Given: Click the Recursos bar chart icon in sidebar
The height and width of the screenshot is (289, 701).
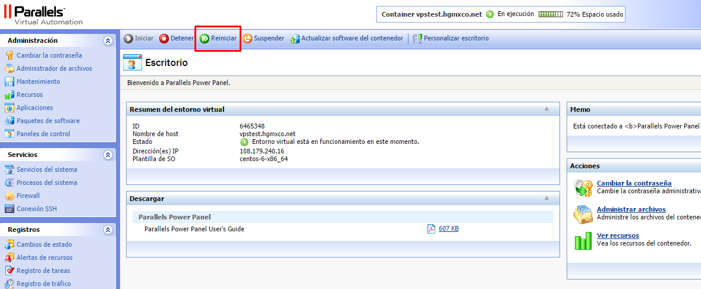Looking at the screenshot, I should coord(10,95).
